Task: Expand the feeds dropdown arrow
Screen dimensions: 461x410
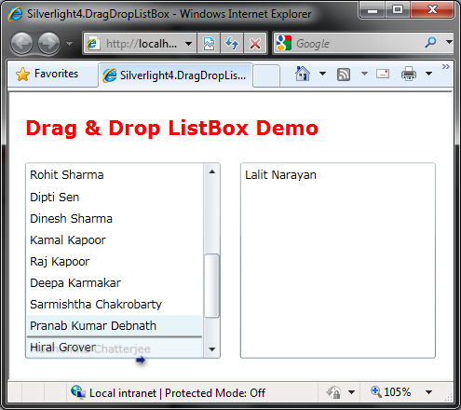Action: 364,74
